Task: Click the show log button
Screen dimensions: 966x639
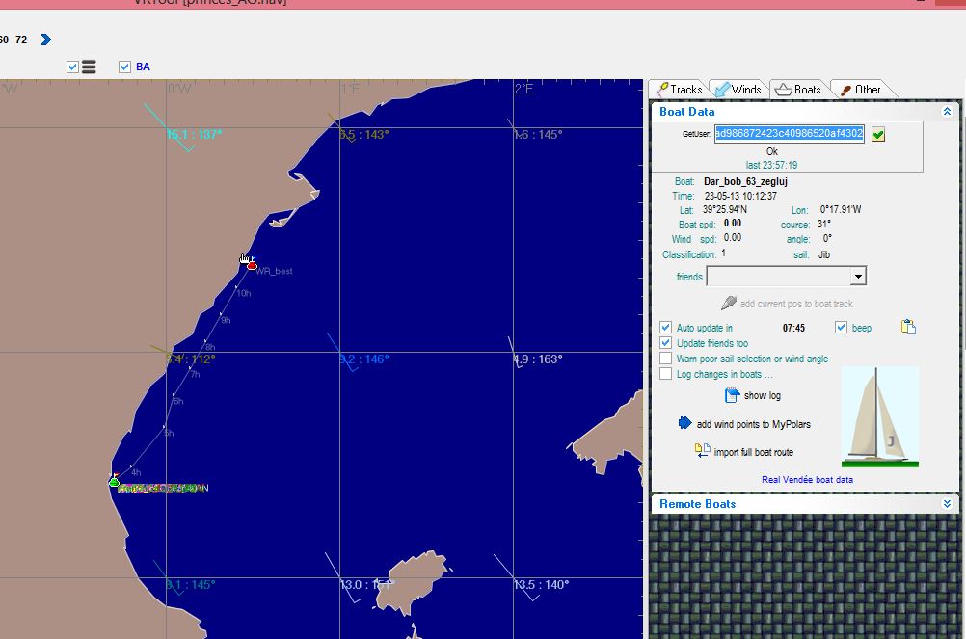Action: tap(753, 395)
